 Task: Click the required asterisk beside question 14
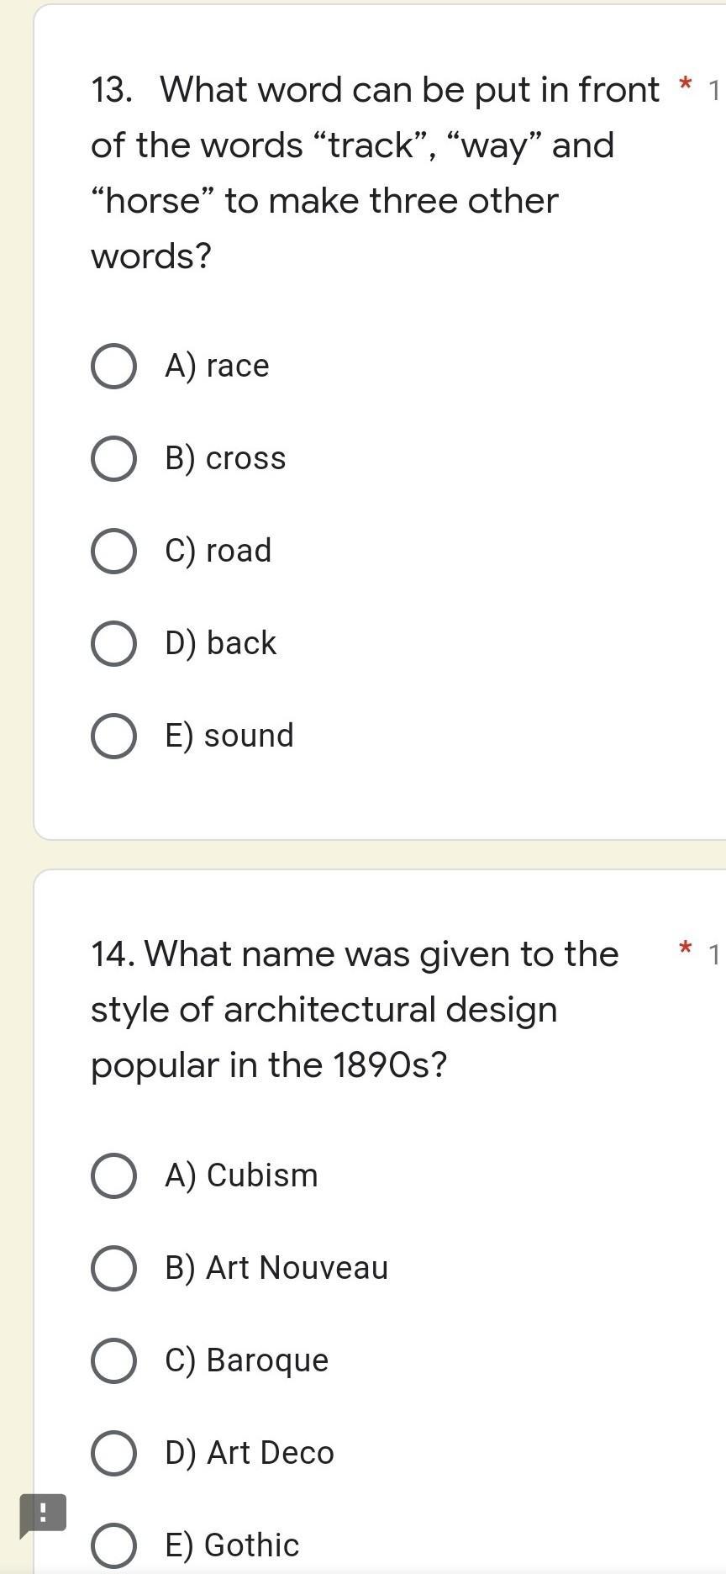click(x=685, y=950)
